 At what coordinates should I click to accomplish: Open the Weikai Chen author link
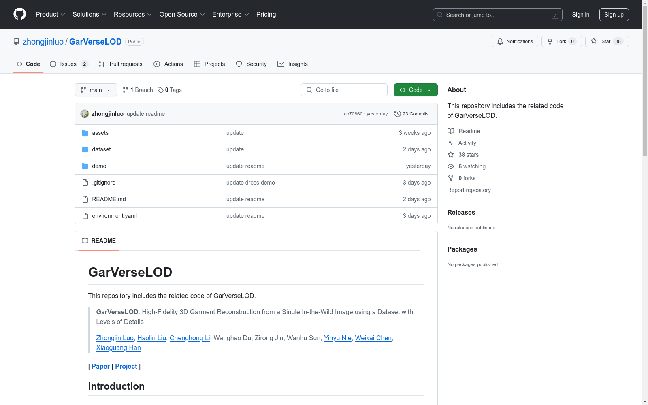[x=373, y=338]
